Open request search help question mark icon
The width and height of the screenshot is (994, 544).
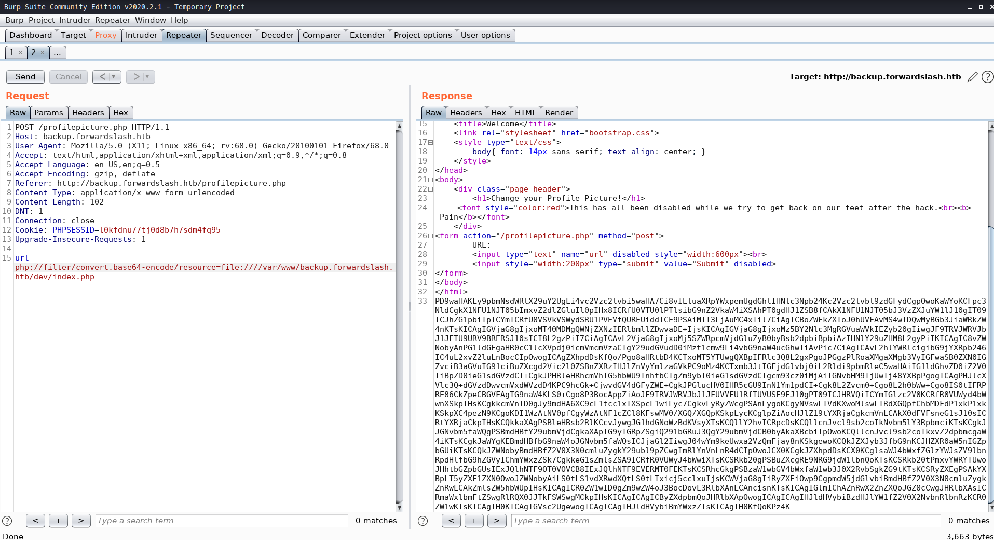7,521
